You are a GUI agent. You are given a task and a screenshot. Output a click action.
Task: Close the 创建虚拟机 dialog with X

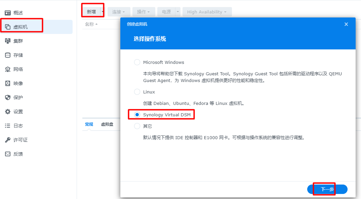point(346,24)
